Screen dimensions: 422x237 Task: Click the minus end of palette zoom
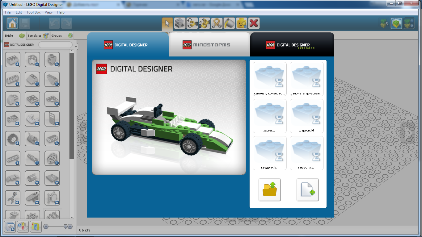(x=46, y=227)
